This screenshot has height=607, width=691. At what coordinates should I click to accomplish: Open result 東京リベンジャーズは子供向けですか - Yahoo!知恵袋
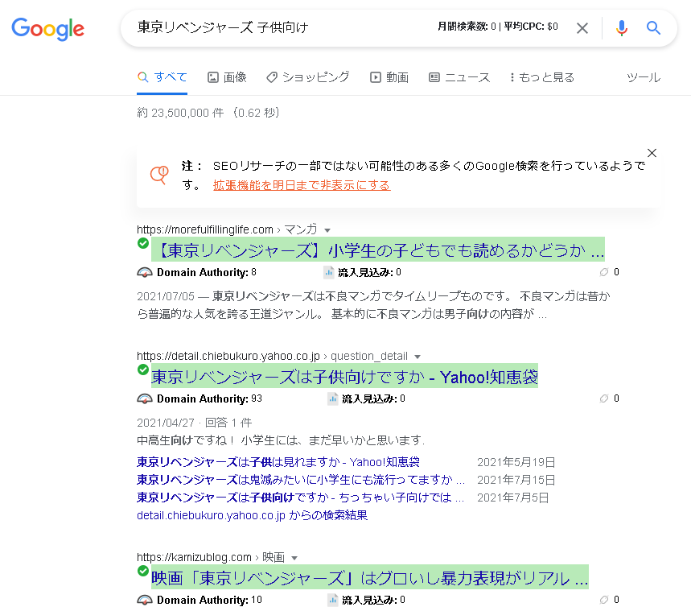[344, 376]
